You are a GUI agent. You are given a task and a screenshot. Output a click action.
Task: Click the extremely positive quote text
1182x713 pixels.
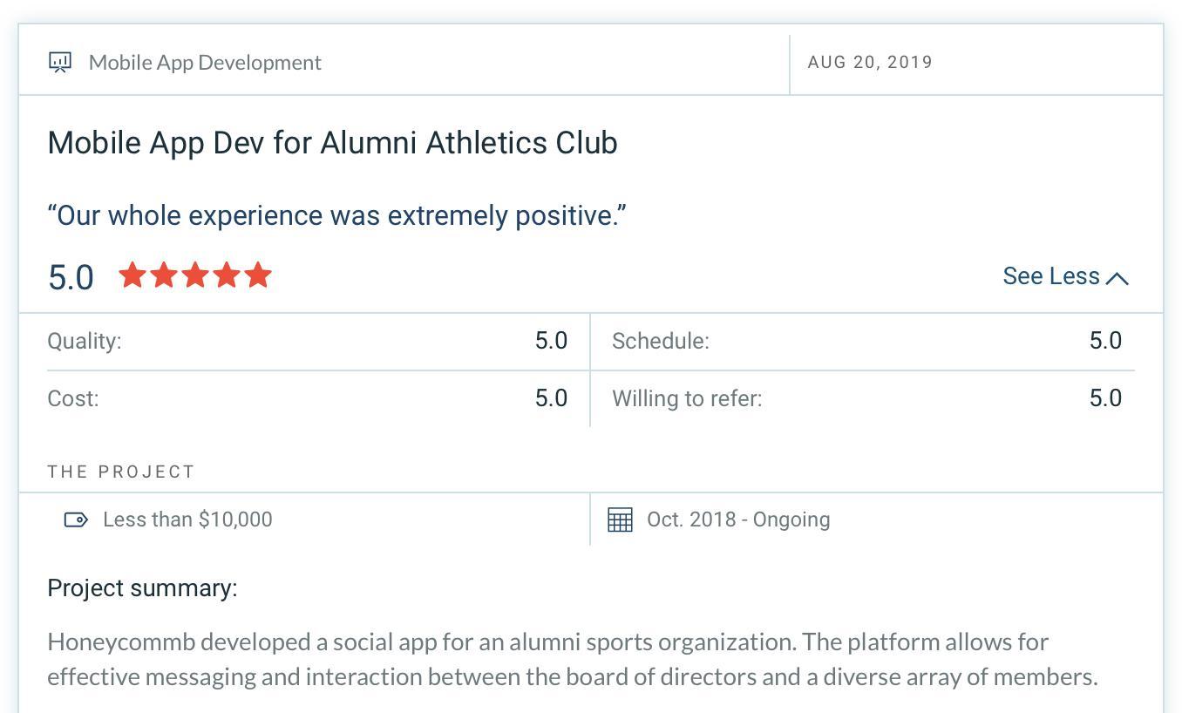click(x=336, y=215)
